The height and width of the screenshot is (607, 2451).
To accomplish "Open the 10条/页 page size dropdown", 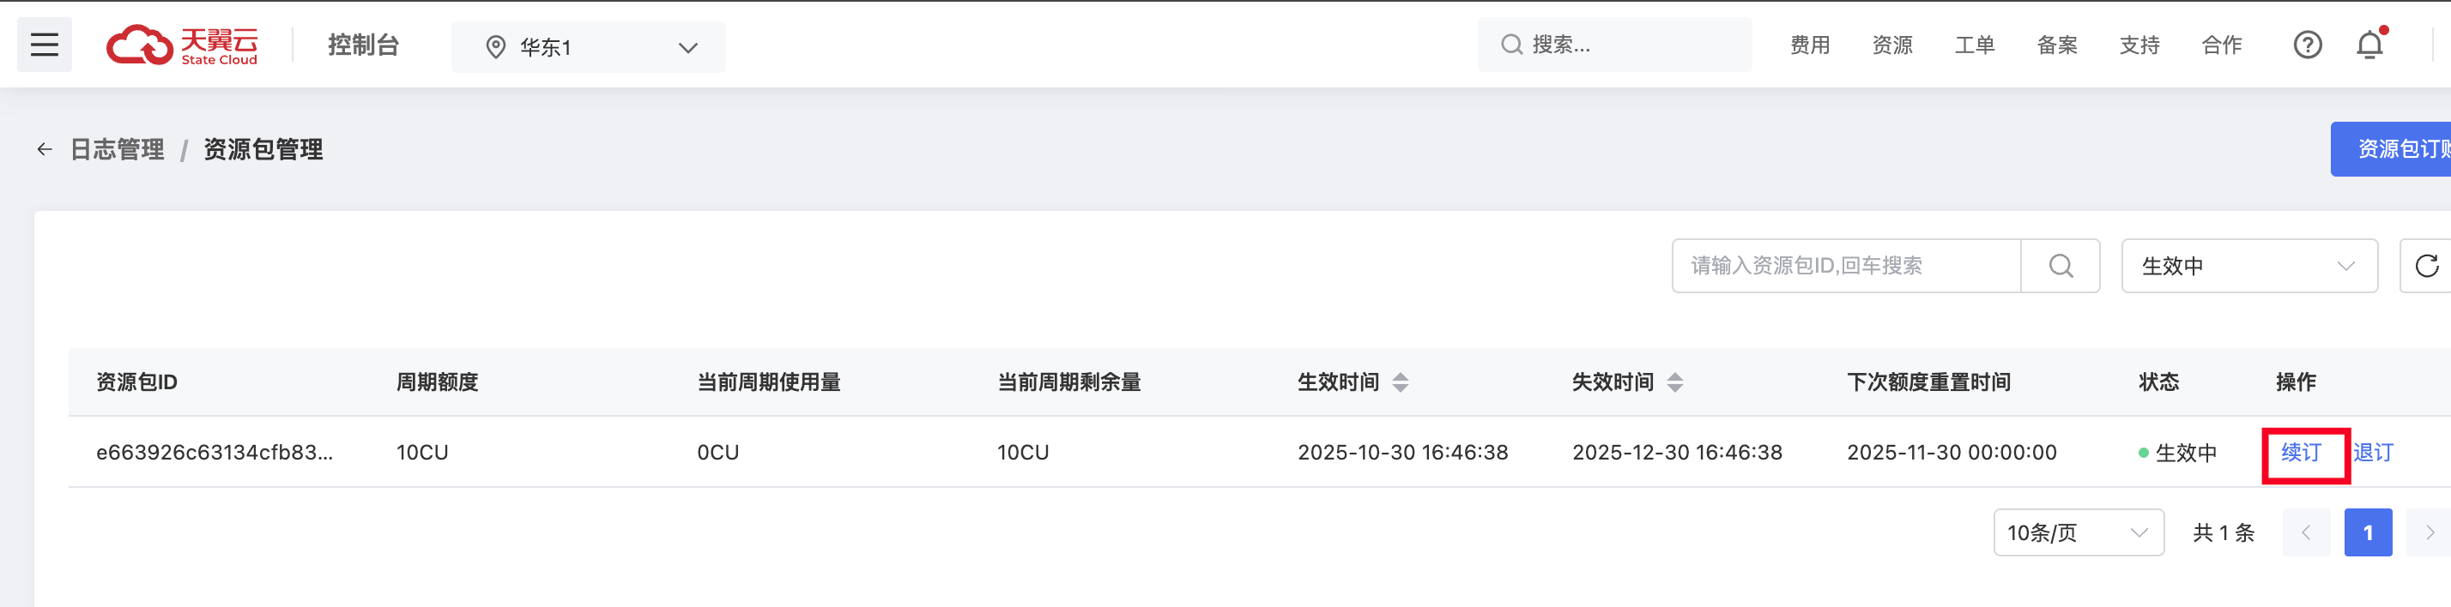I will (2078, 533).
